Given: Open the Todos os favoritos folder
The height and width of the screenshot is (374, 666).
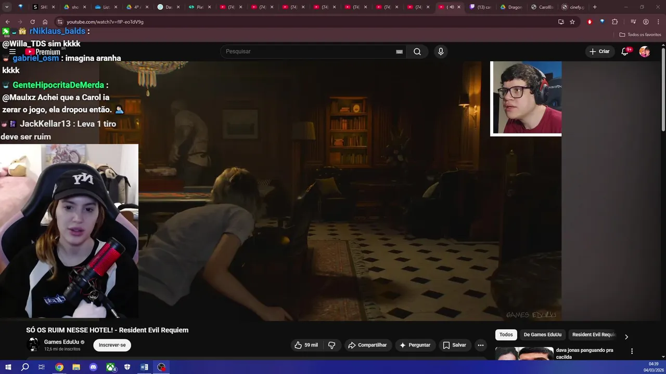Looking at the screenshot, I should point(640,35).
